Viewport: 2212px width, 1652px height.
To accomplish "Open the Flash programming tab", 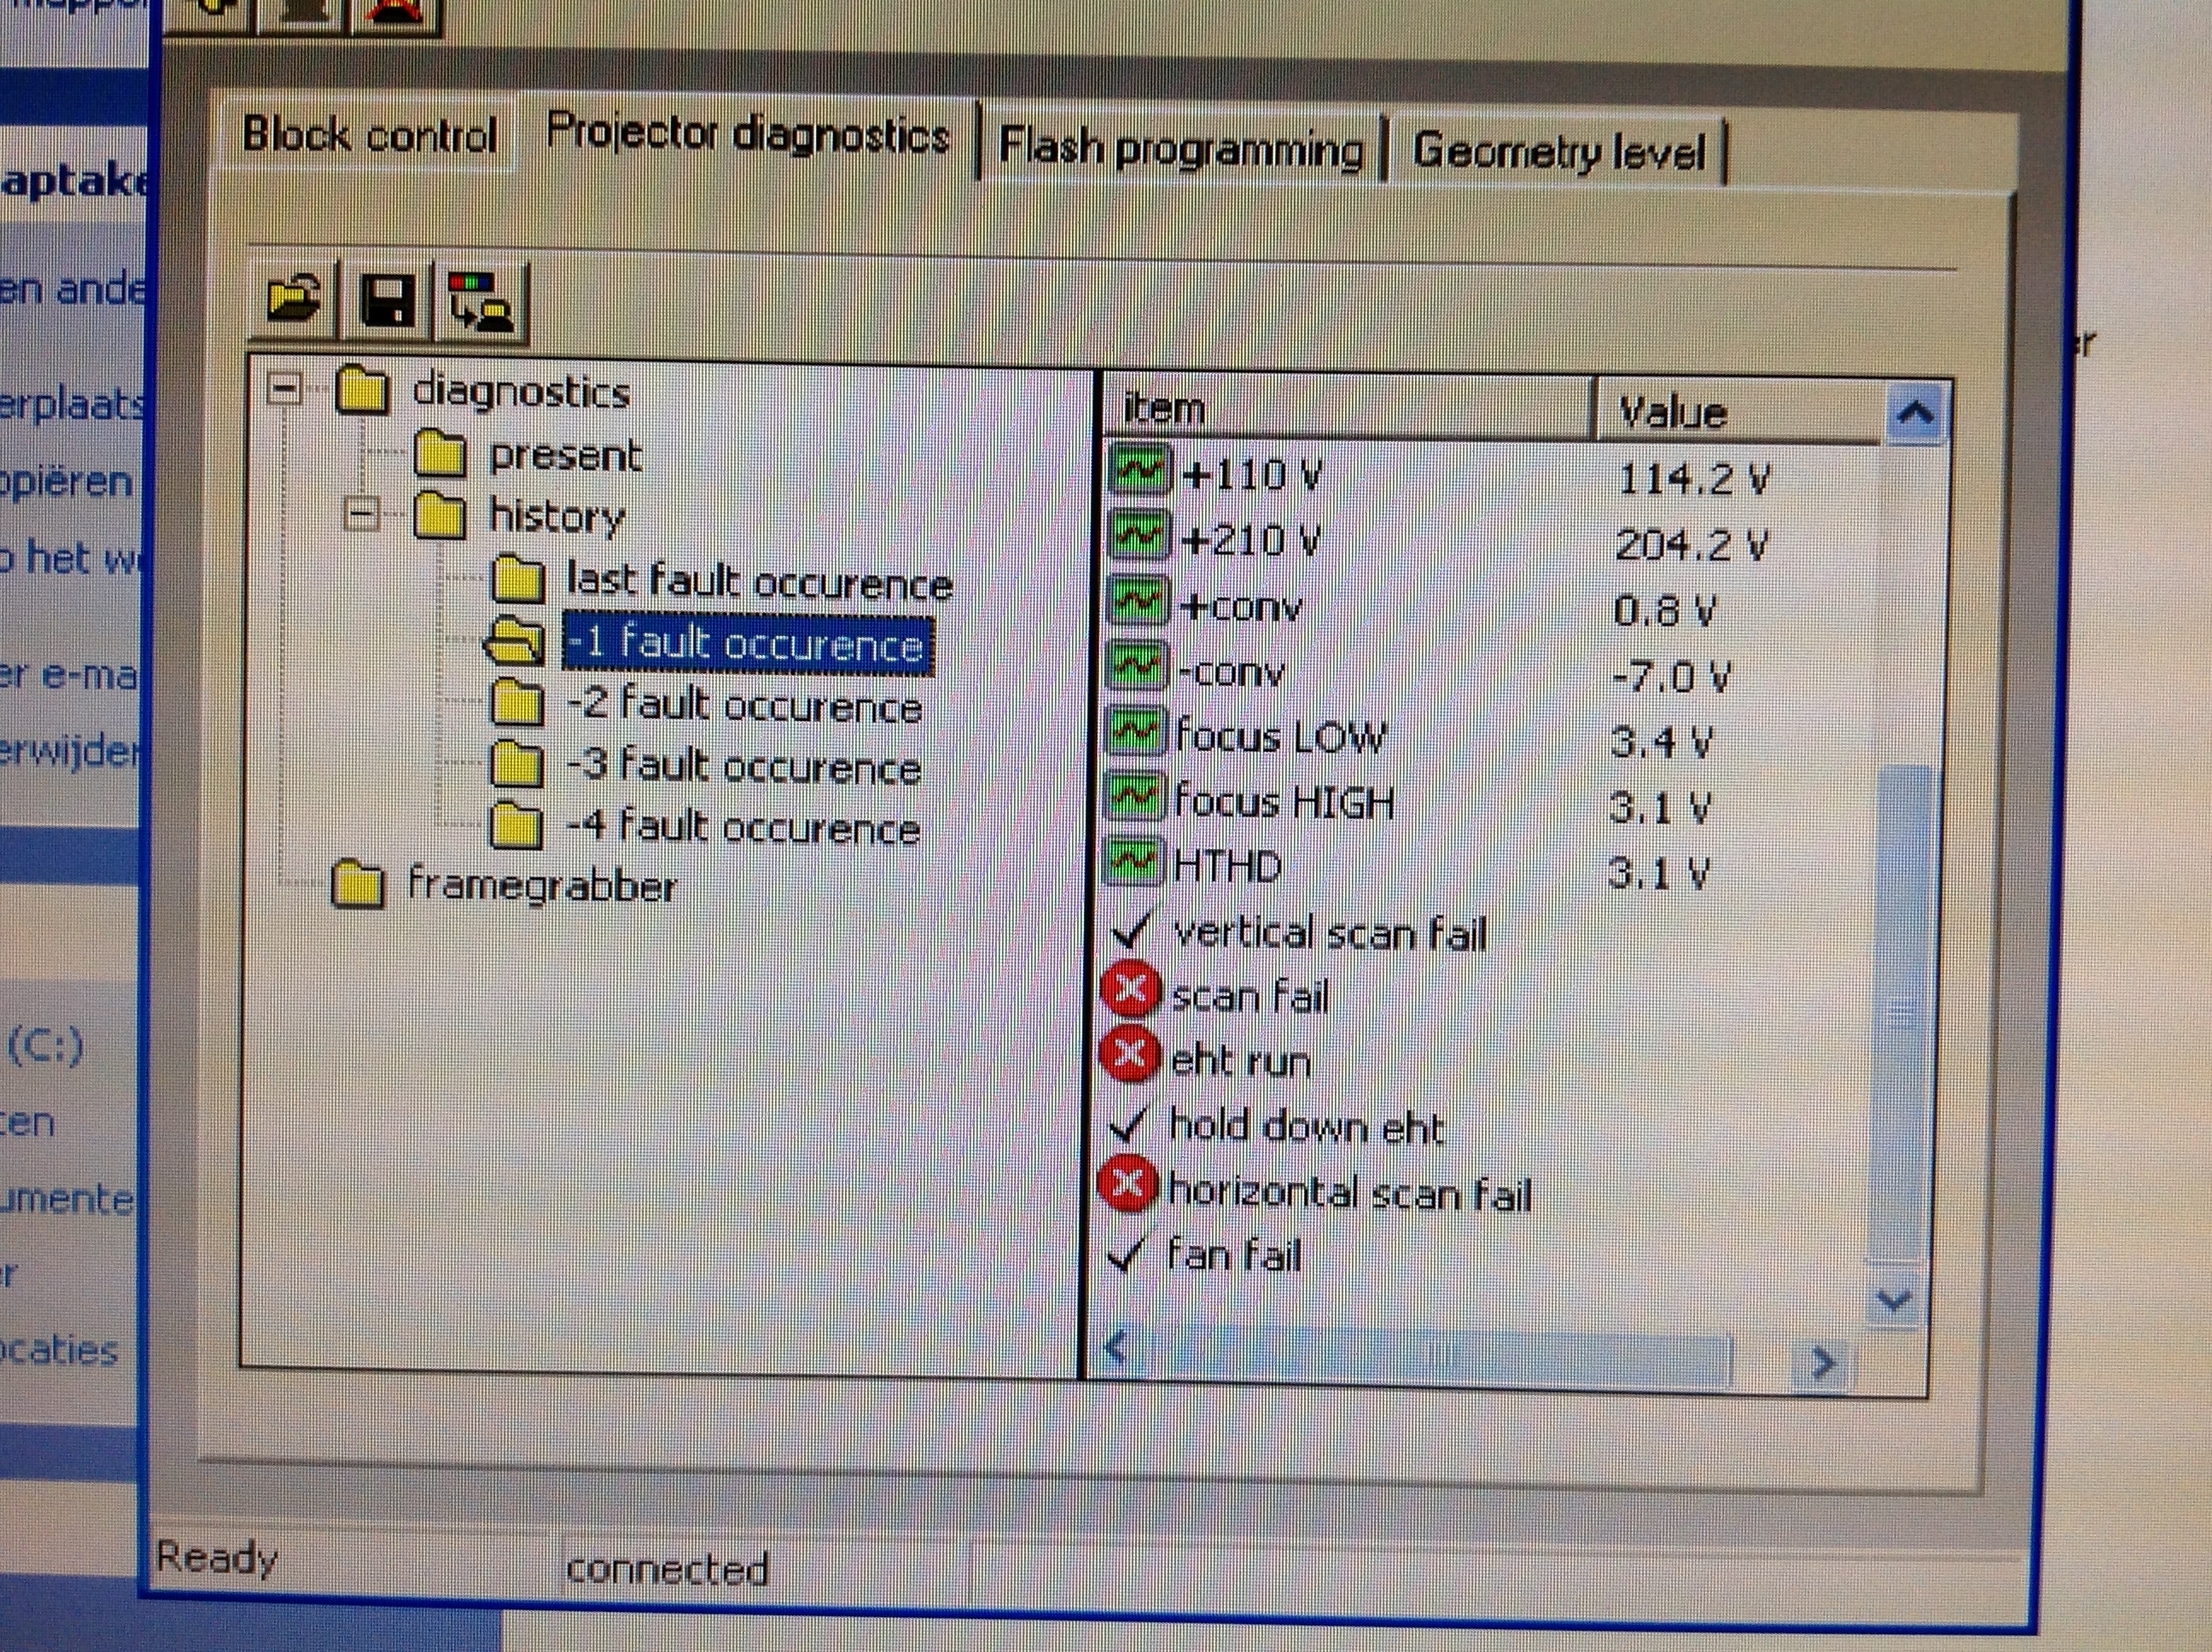I will 1181,149.
